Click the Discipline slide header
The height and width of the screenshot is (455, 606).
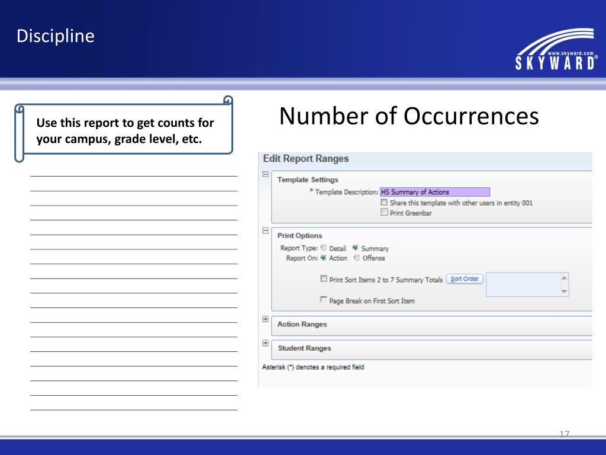pyautogui.click(x=55, y=36)
